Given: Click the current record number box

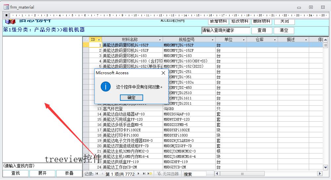Looking at the screenshot, I should [x=120, y=174].
